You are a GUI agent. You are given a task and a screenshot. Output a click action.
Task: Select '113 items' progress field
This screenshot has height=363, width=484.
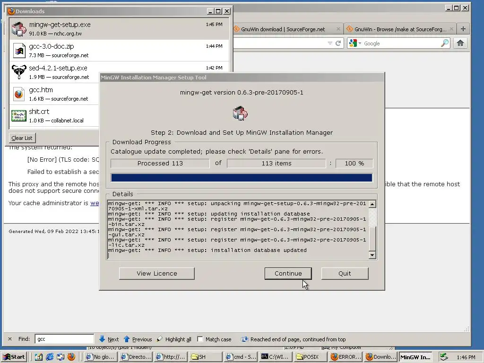click(276, 163)
